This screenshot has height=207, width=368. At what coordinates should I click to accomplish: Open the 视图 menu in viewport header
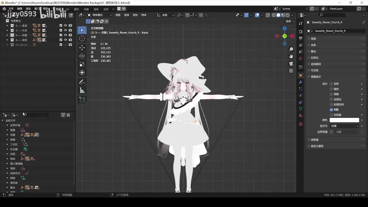(118, 15)
